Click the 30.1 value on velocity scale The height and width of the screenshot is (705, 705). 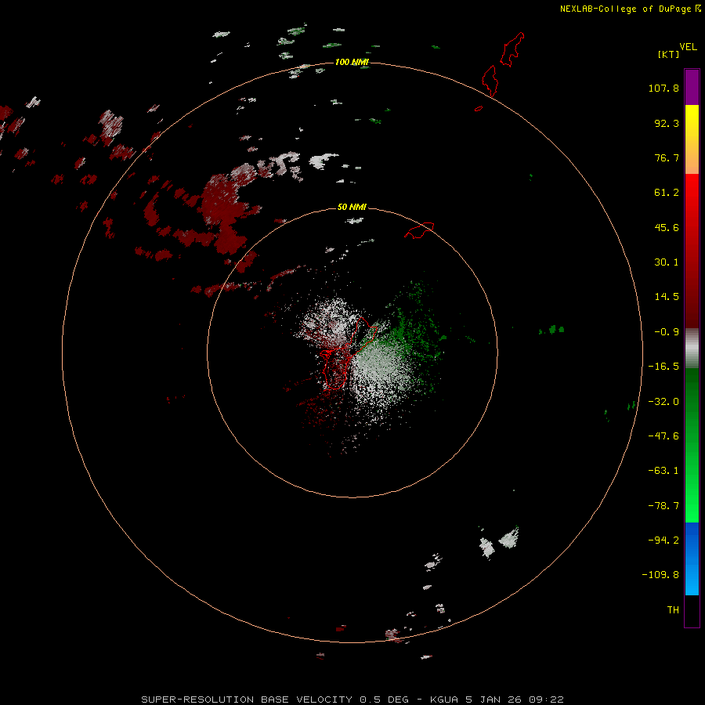pos(667,262)
